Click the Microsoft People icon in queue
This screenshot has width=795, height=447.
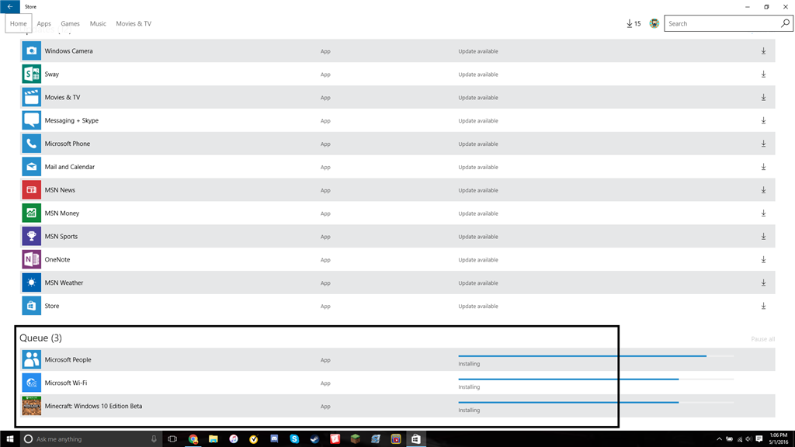click(x=31, y=359)
